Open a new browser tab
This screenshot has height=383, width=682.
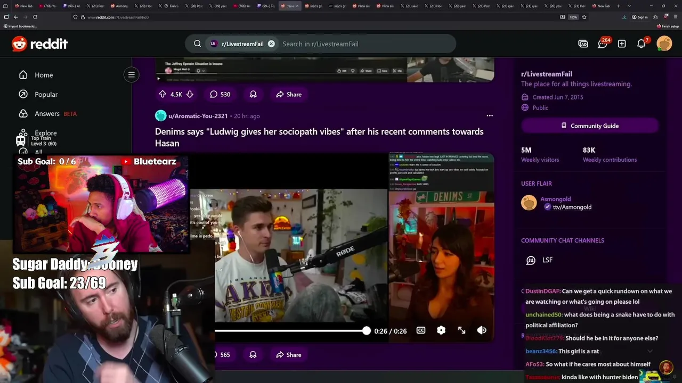click(618, 6)
